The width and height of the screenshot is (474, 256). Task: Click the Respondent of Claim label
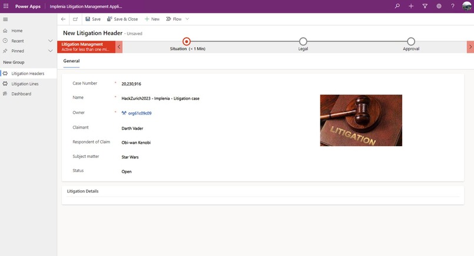(91, 142)
